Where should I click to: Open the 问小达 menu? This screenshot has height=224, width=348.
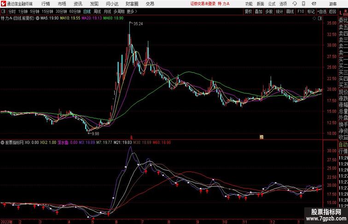[x=112, y=4]
